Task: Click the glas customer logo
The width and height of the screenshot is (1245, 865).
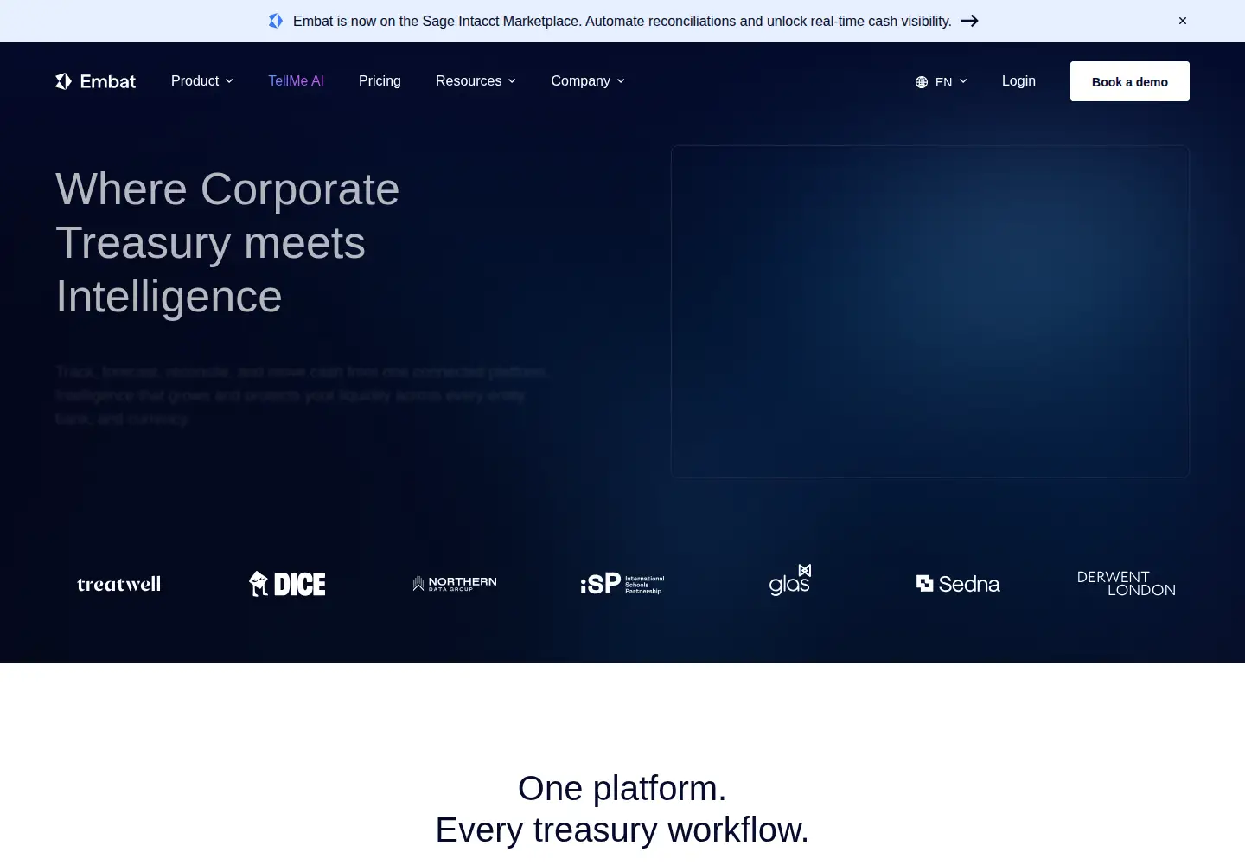Action: click(x=790, y=580)
